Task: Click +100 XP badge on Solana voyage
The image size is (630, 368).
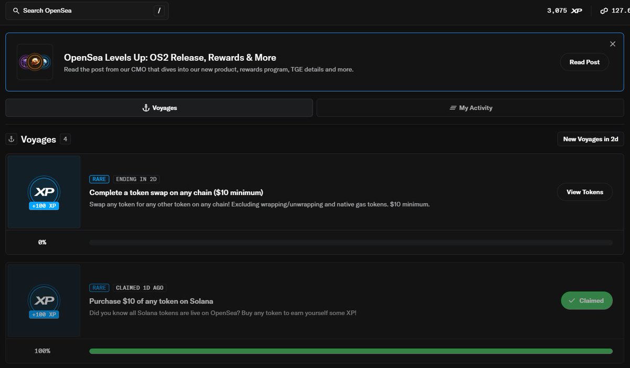Action: (44, 314)
